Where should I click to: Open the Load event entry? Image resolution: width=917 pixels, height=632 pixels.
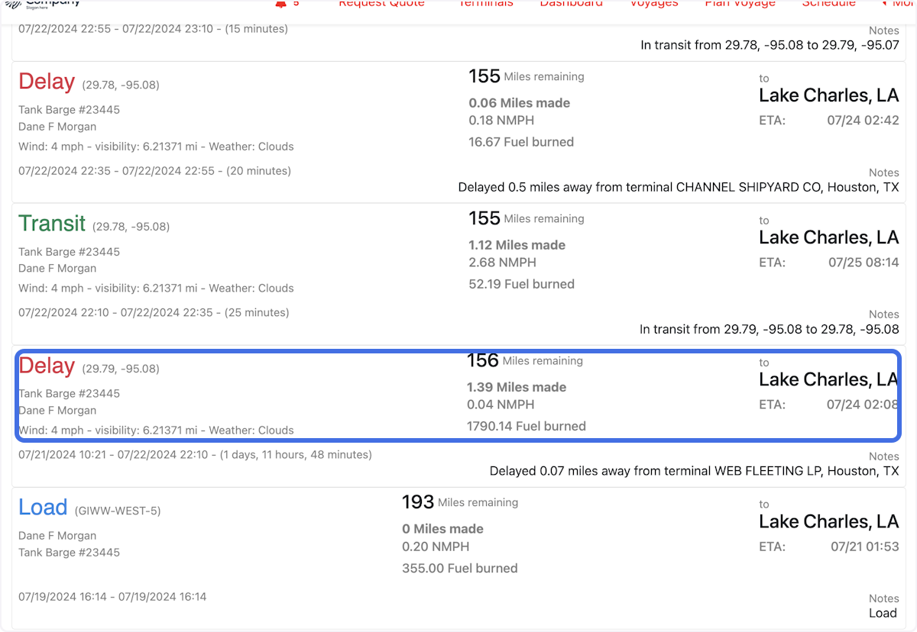click(43, 507)
